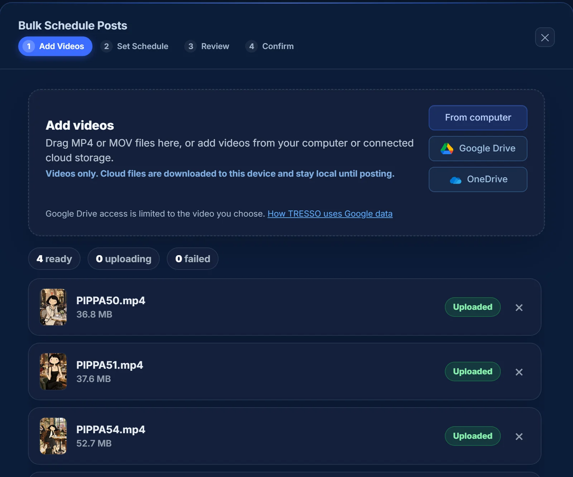Add videos with From computer button

pos(478,118)
